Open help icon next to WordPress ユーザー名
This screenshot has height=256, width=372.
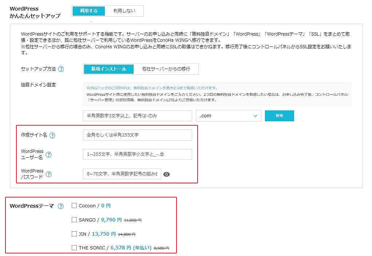click(x=49, y=155)
